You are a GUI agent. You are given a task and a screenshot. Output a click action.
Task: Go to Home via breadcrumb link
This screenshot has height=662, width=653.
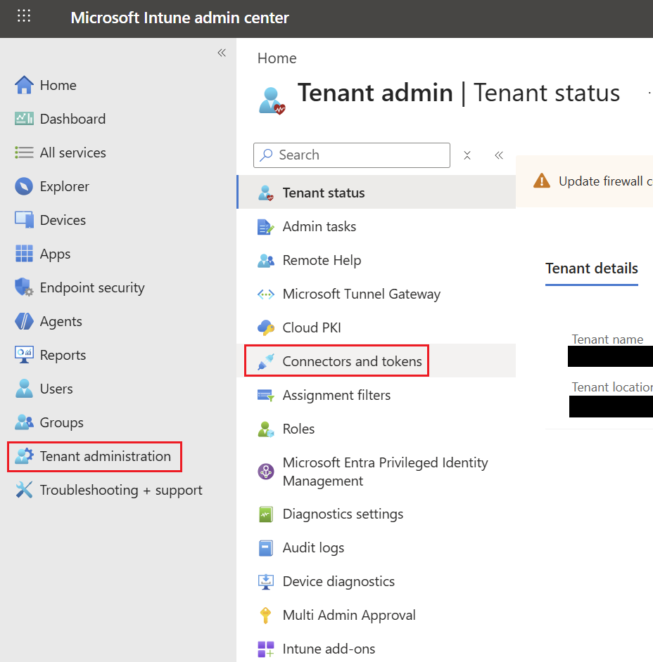277,58
